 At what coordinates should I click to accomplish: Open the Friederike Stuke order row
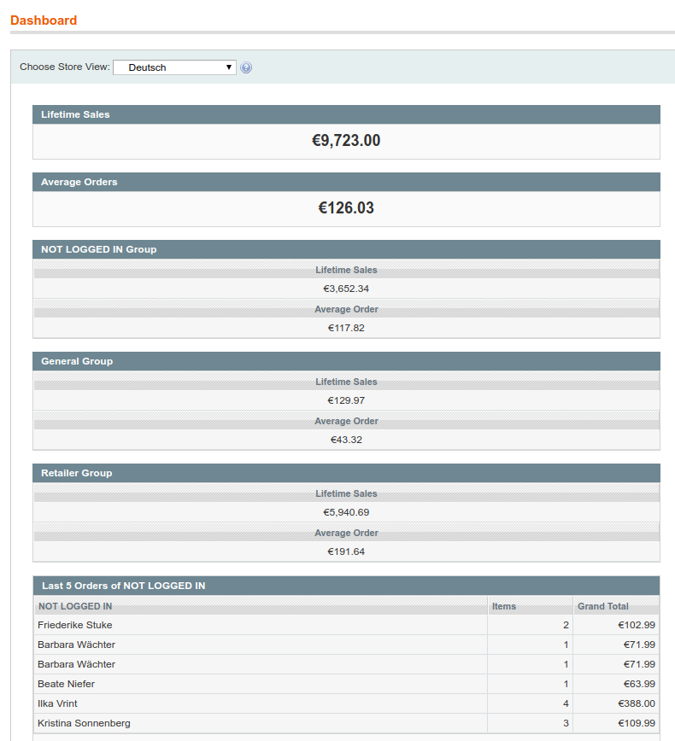[346, 625]
